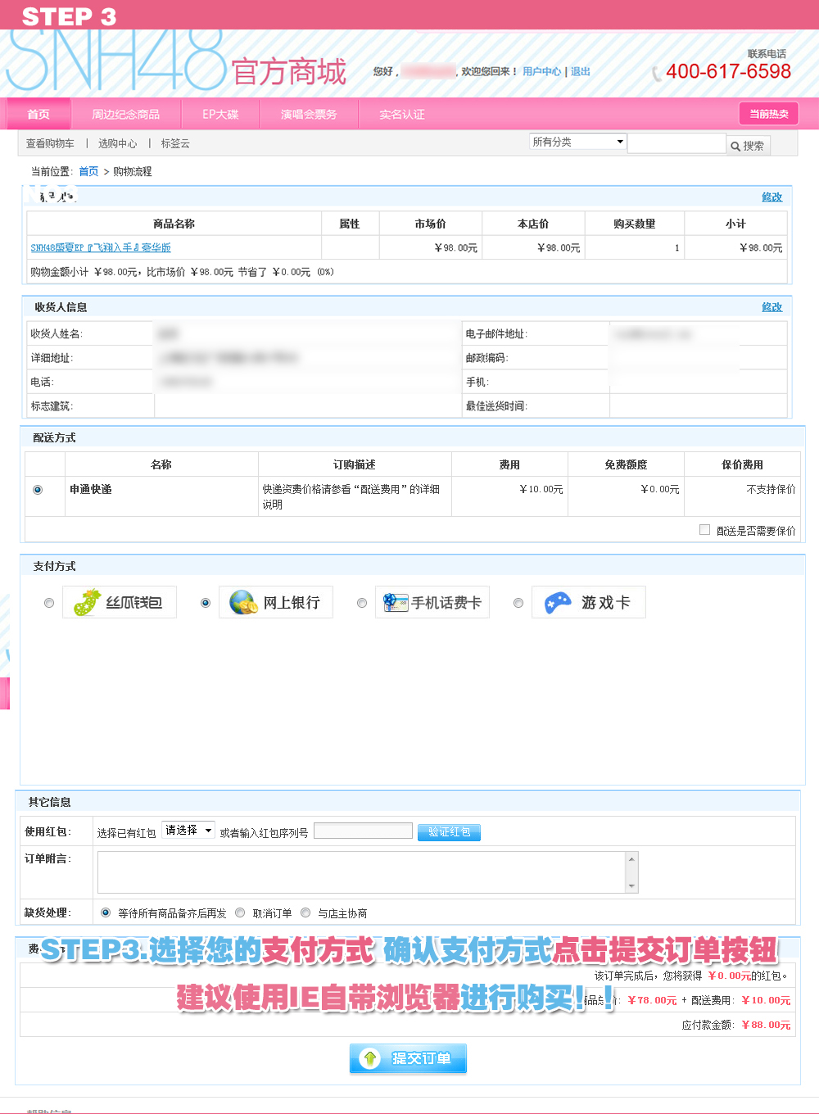The width and height of the screenshot is (819, 1114).
Task: Click the search keyword input field
Action: 676,143
